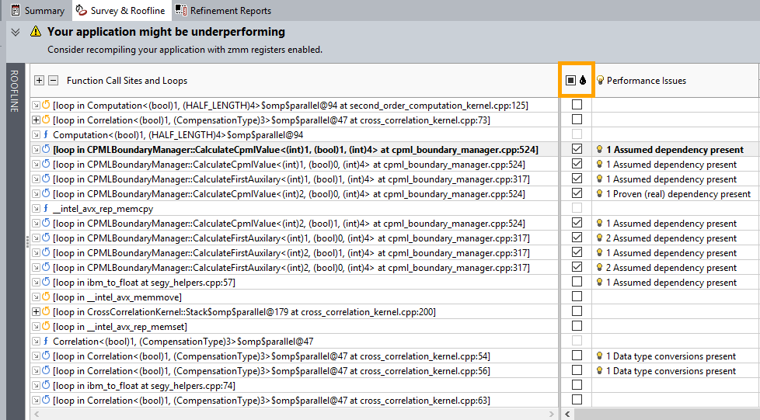Click lightbulb icon beside Proven (real) dependency

click(x=600, y=194)
